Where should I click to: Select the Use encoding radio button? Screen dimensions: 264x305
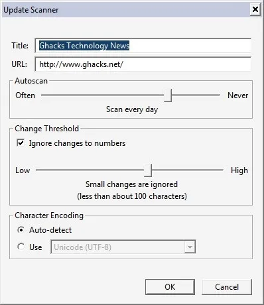click(21, 247)
